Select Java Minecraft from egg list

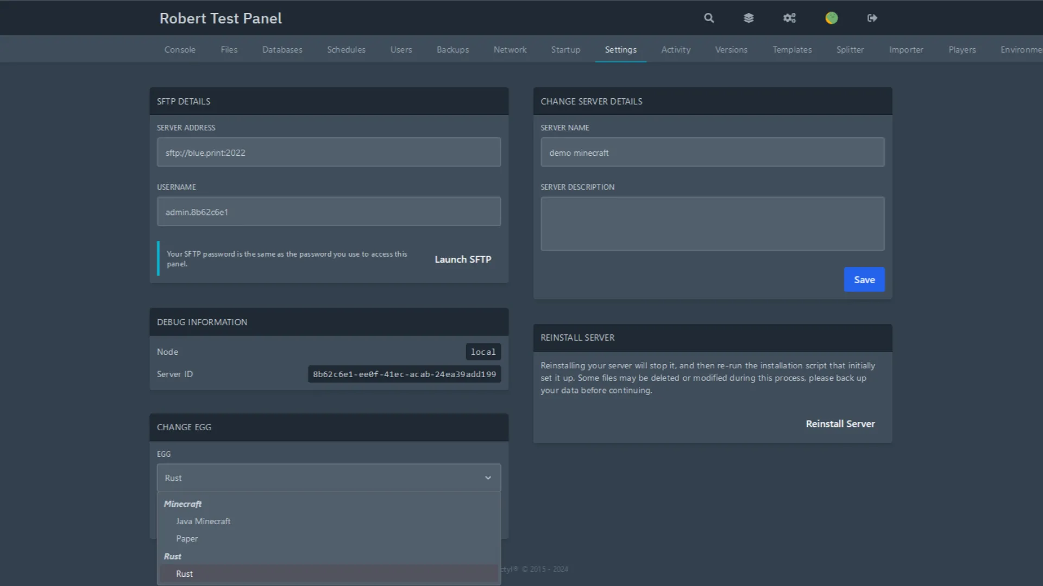click(203, 521)
